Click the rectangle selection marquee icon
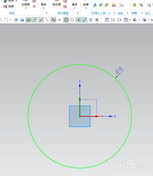 pyautogui.click(x=6, y=20)
